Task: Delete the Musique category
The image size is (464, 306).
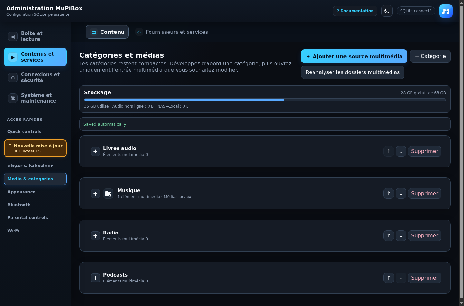Action: (424, 193)
